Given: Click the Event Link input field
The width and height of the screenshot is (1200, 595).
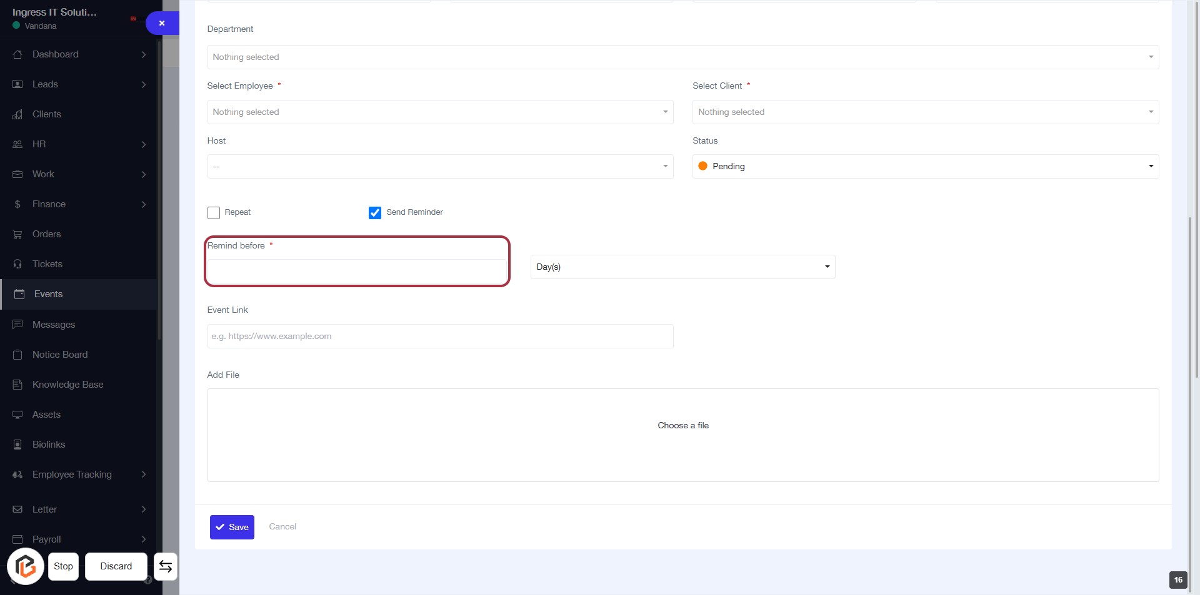Looking at the screenshot, I should pos(440,336).
